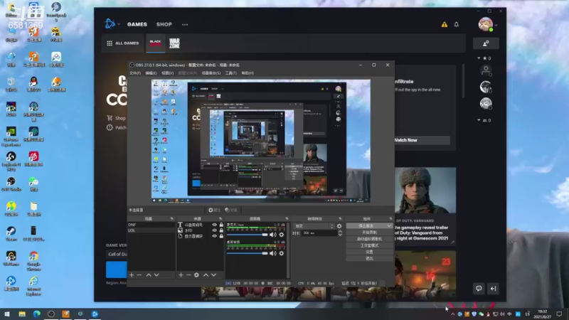Switch to GAMES tab in Battle.net
569x320 pixels.
click(x=137, y=24)
